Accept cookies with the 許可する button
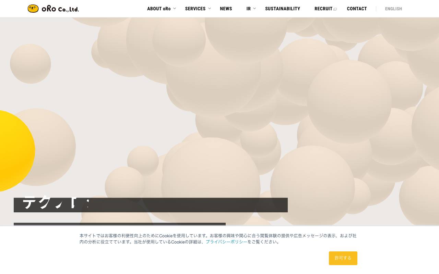This screenshot has width=439, height=274. click(x=343, y=258)
